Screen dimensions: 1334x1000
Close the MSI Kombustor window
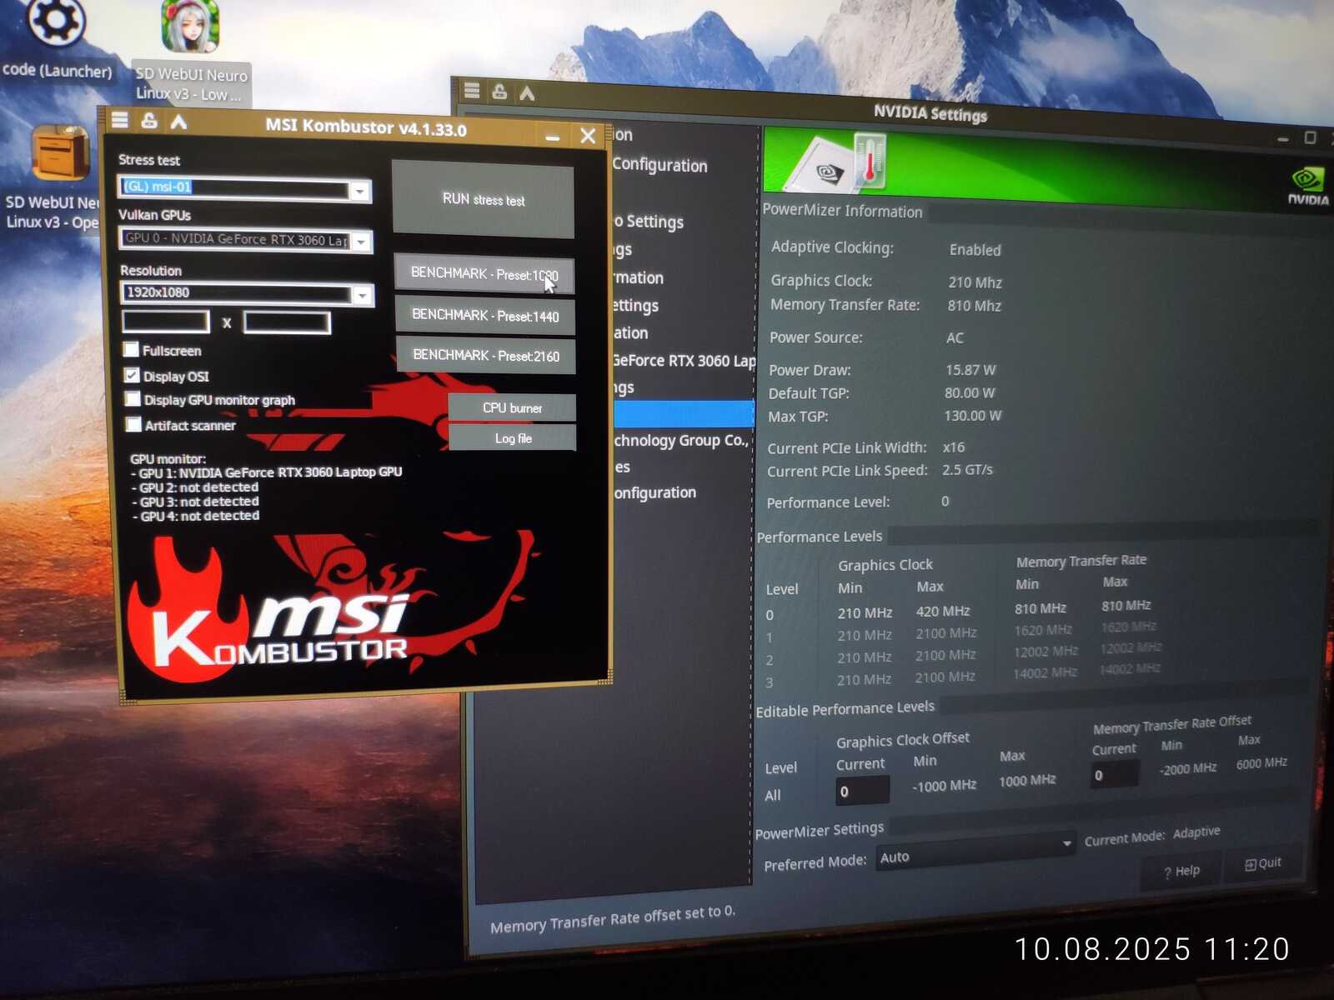(588, 136)
